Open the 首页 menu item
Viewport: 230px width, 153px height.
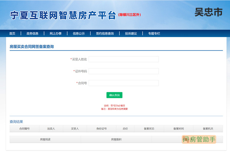(x=12, y=34)
